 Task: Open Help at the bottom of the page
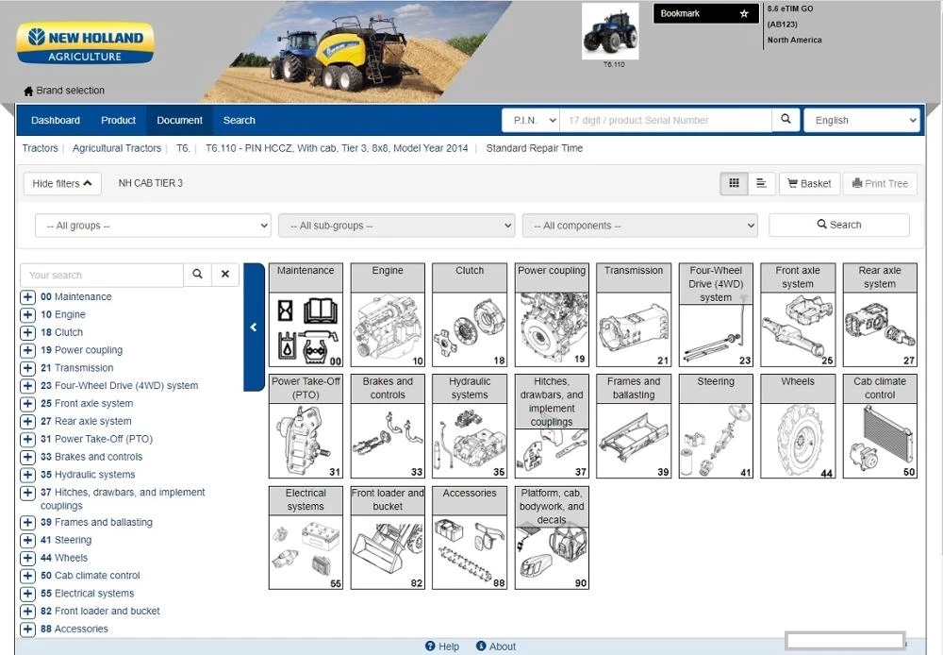coord(441,646)
